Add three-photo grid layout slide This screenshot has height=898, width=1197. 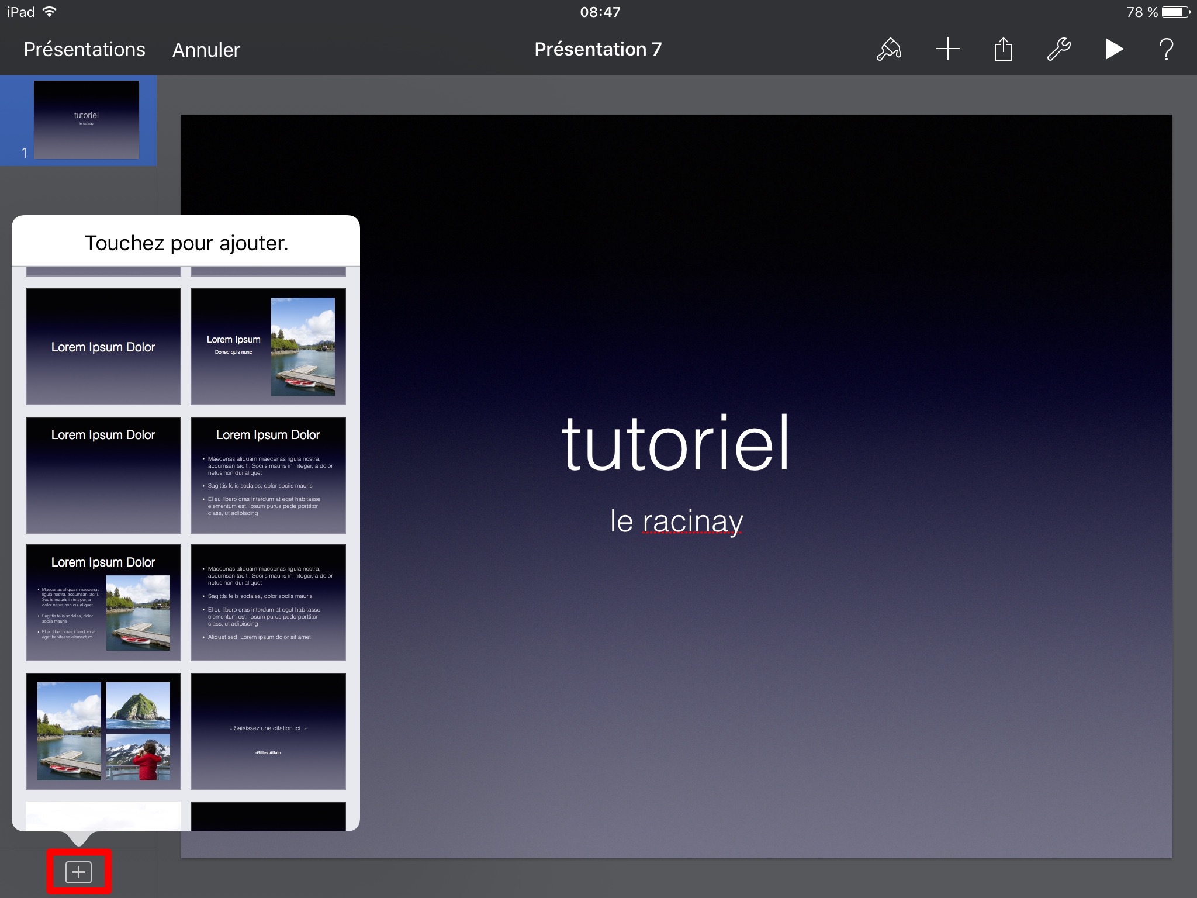pos(103,731)
